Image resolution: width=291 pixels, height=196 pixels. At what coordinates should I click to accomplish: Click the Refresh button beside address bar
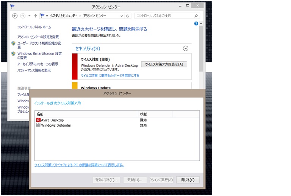coord(128,16)
